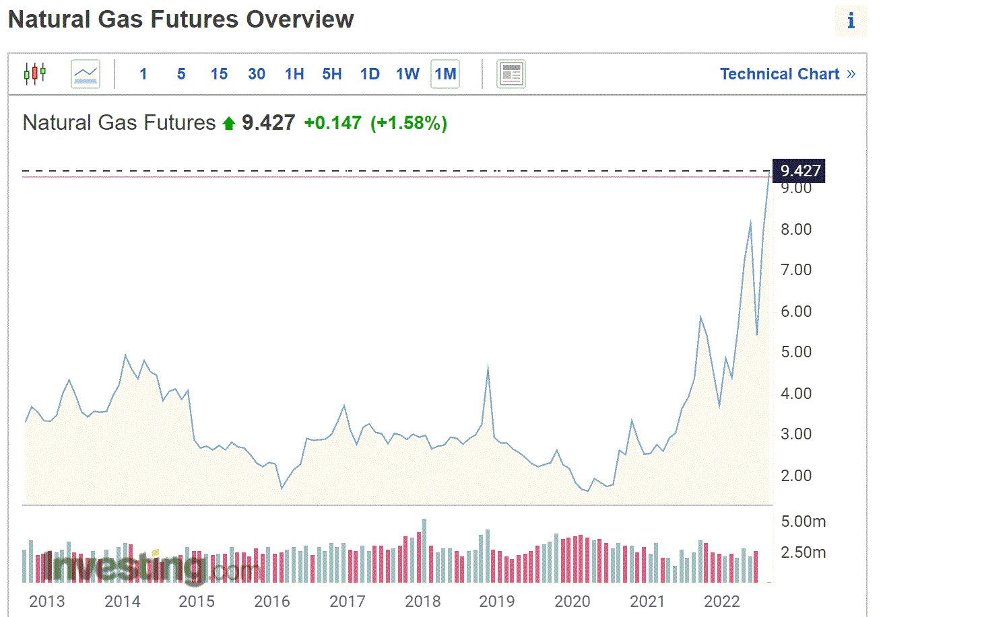Choose the 15-minute timeframe

[x=219, y=74]
